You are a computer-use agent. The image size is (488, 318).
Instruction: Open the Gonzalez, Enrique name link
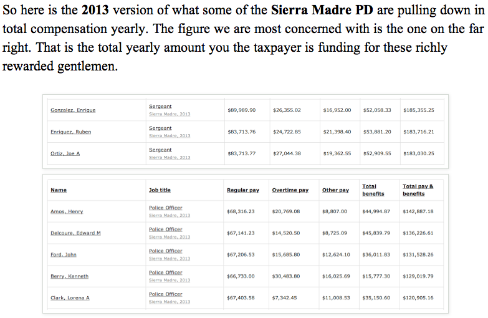tap(73, 110)
